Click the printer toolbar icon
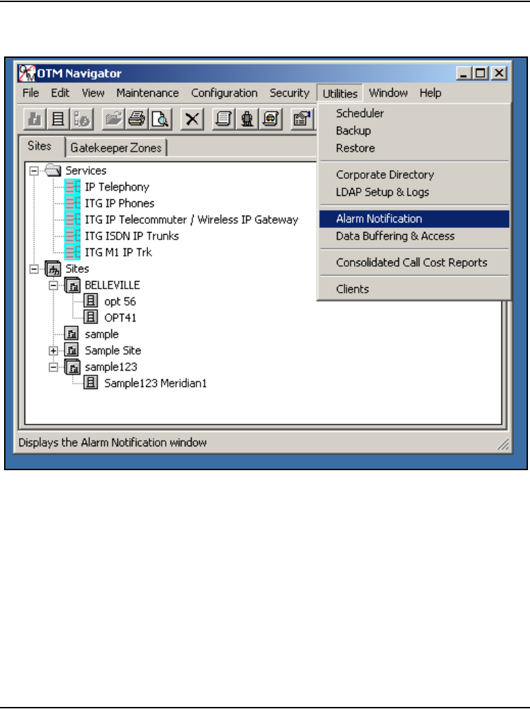This screenshot has width=530, height=709. (x=137, y=119)
